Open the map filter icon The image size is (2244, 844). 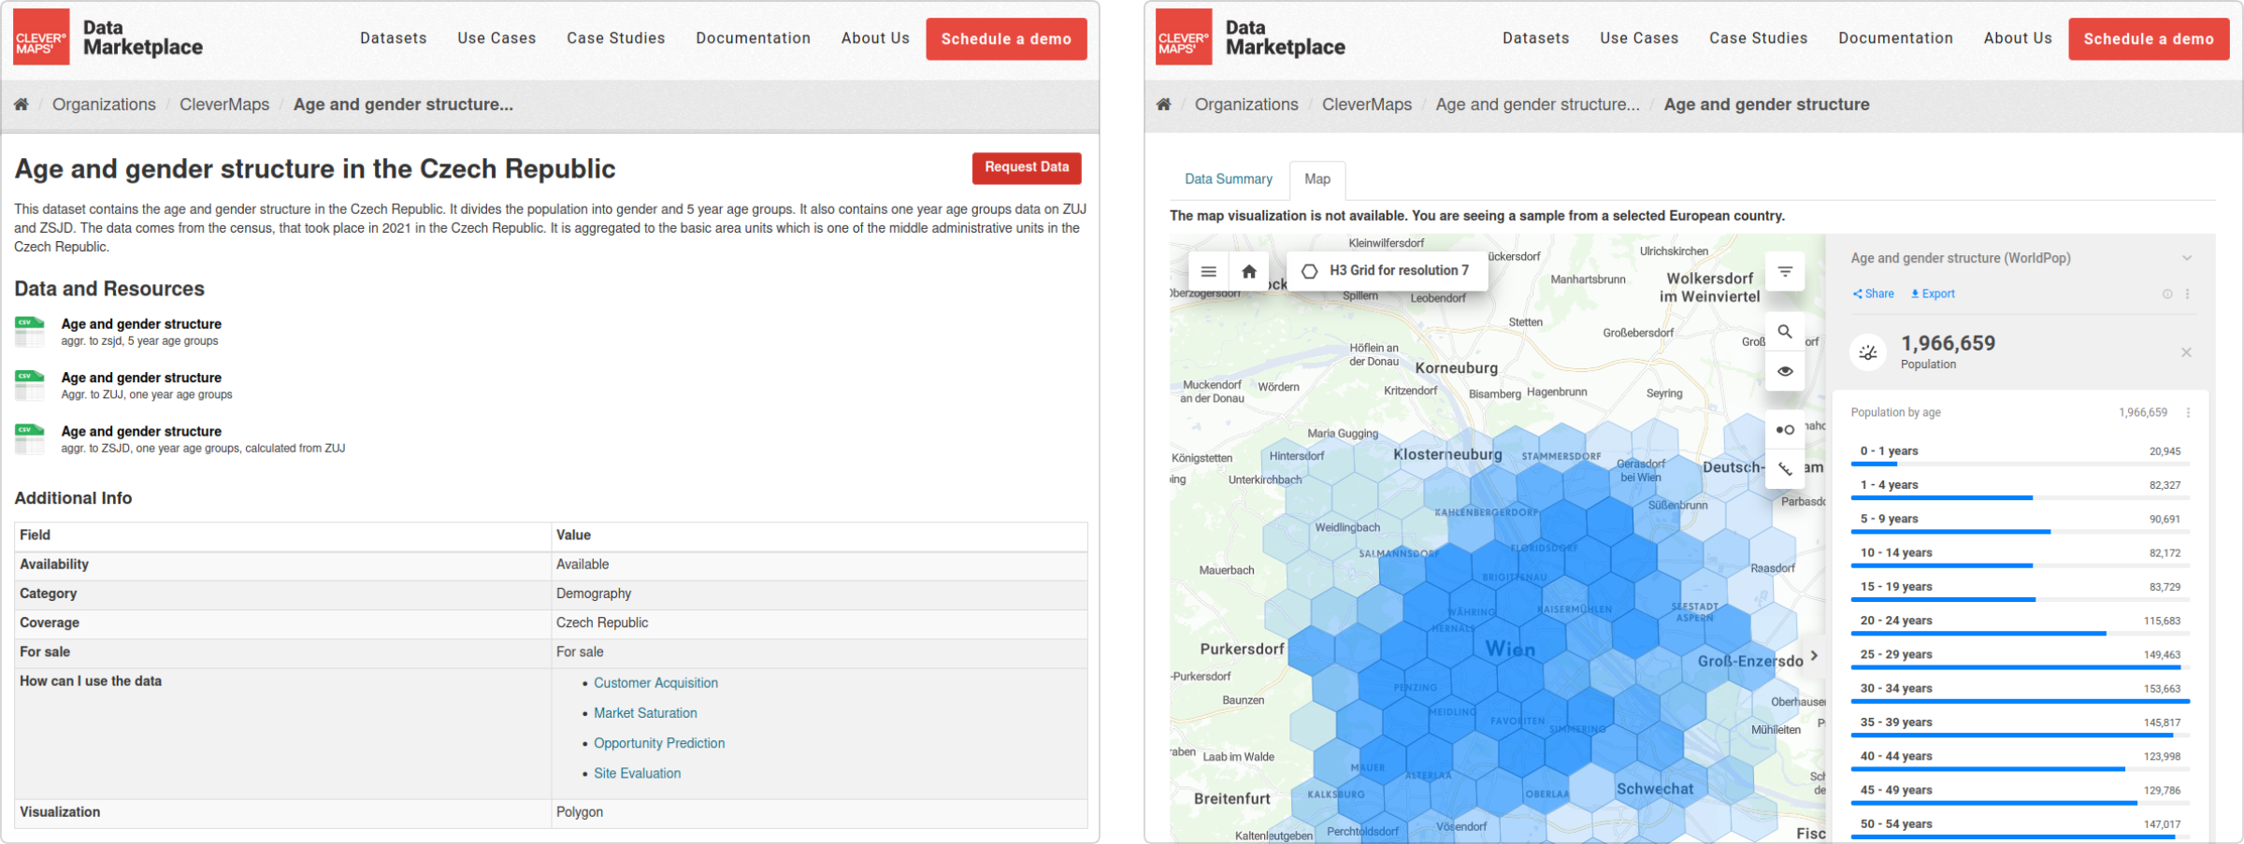[1785, 272]
